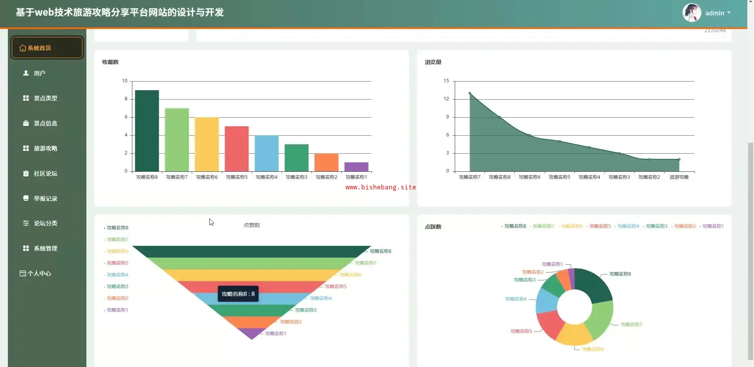
Task: Toggle 攻略名称6 in the 点踩数 pie legend
Action: pos(570,226)
